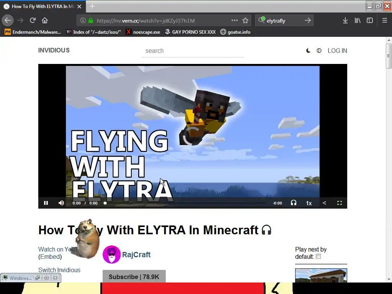
Task: Bookmark this page with the star
Action: point(245,21)
